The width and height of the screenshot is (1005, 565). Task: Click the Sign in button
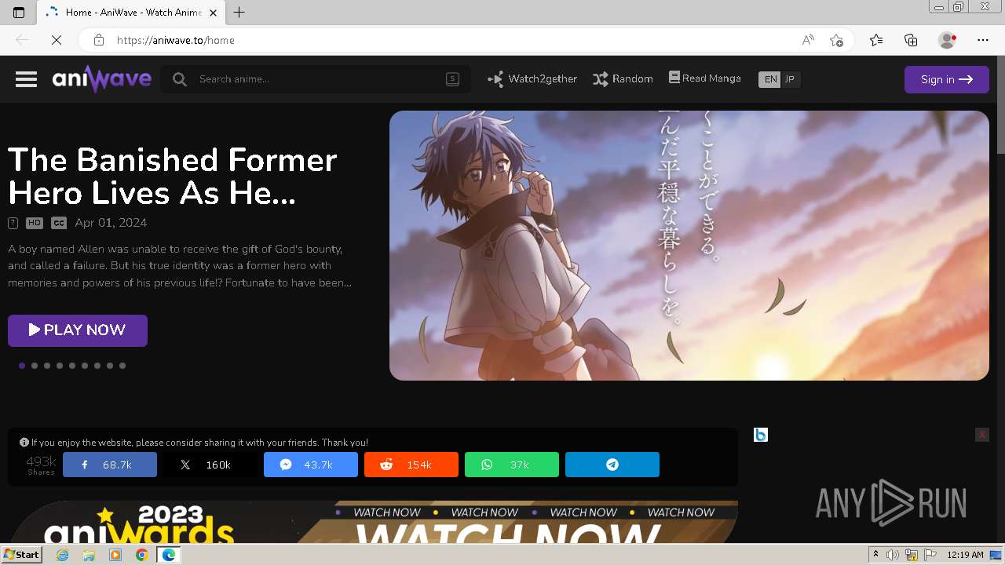click(x=946, y=79)
